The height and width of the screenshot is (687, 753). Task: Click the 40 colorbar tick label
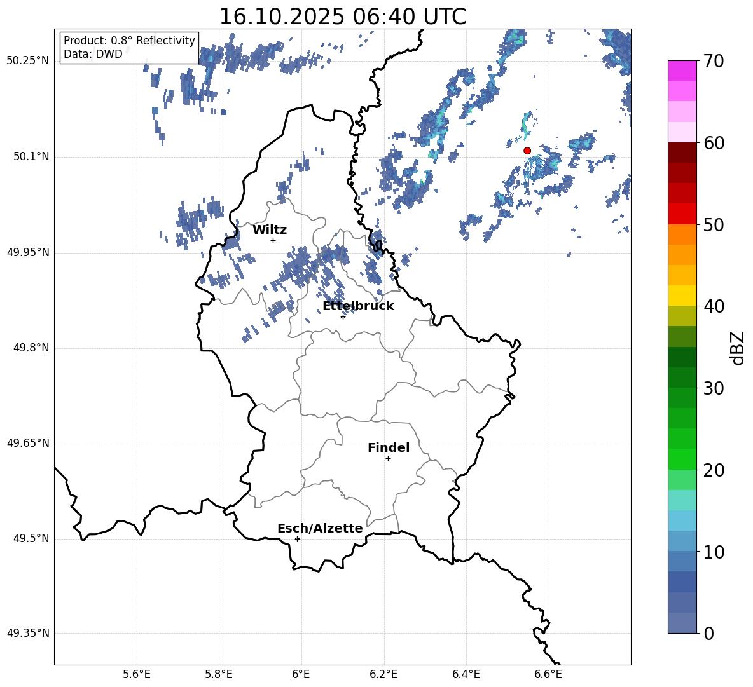coord(714,306)
